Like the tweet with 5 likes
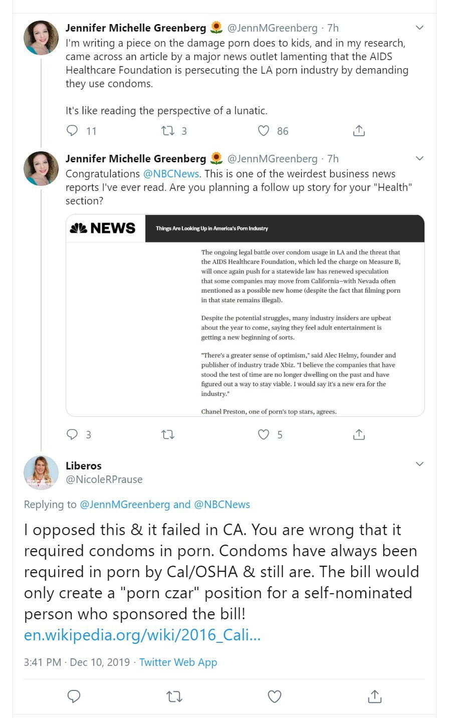Viewport: 449px width, 718px height. [264, 434]
